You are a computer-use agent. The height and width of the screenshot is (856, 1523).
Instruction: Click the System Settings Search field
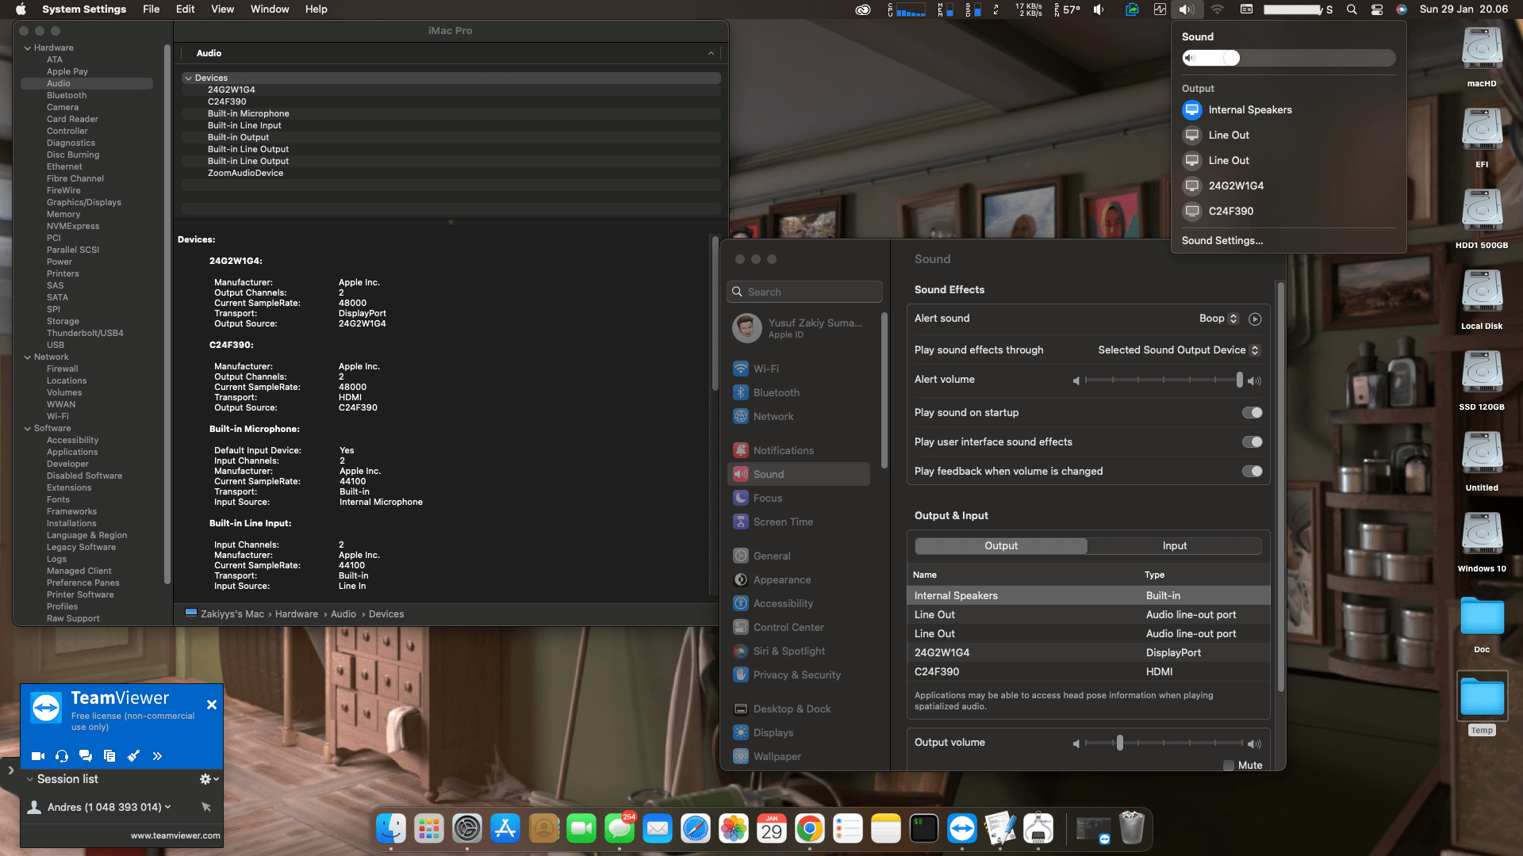coord(804,292)
